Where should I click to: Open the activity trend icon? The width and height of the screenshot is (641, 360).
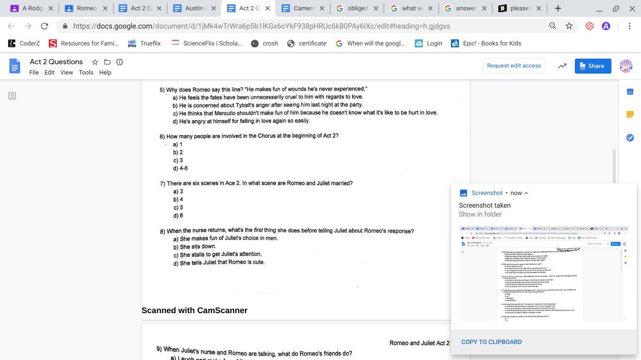pyautogui.click(x=562, y=66)
